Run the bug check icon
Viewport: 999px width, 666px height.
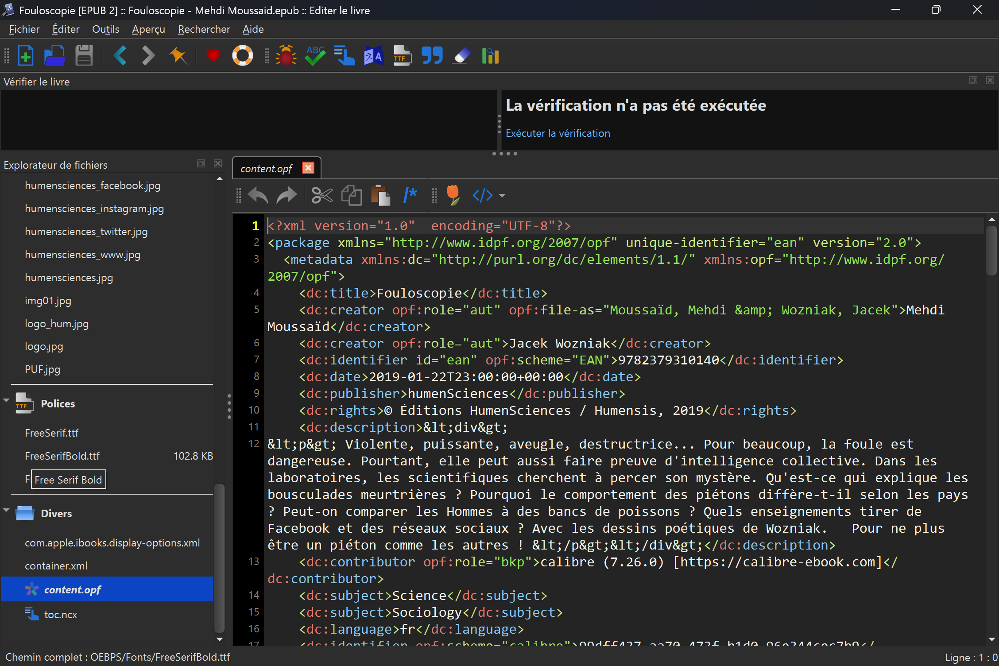286,56
